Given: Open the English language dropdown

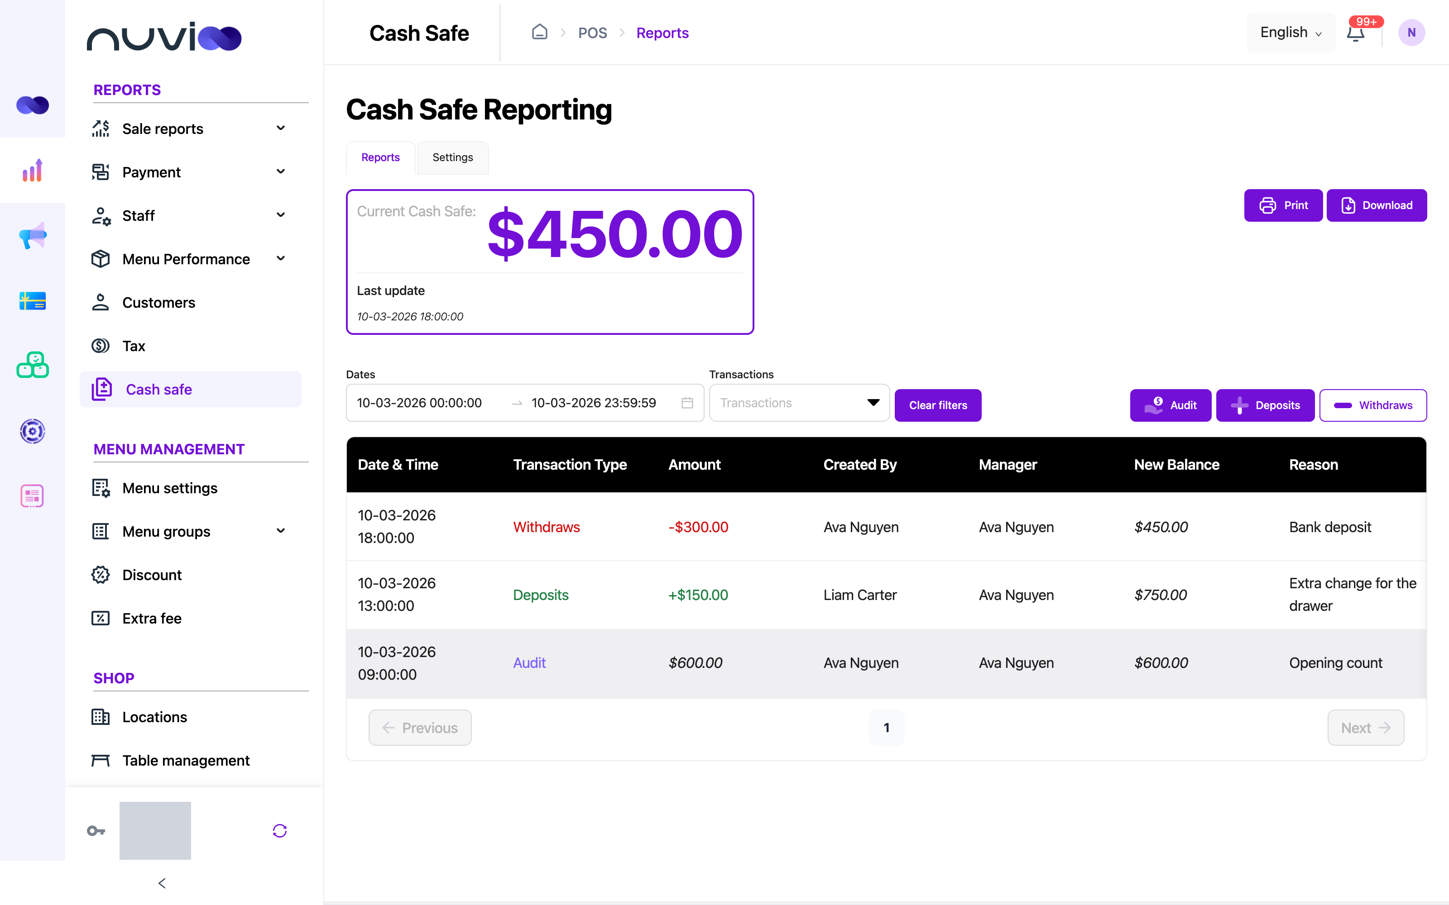Looking at the screenshot, I should pos(1291,32).
